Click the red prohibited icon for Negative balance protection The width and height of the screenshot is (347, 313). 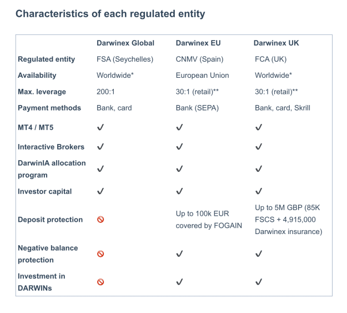click(100, 254)
